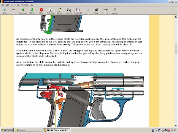Viewport: 178px width, 133px height.
Task: Click the pistol cutaway diagram image
Action: [81, 100]
